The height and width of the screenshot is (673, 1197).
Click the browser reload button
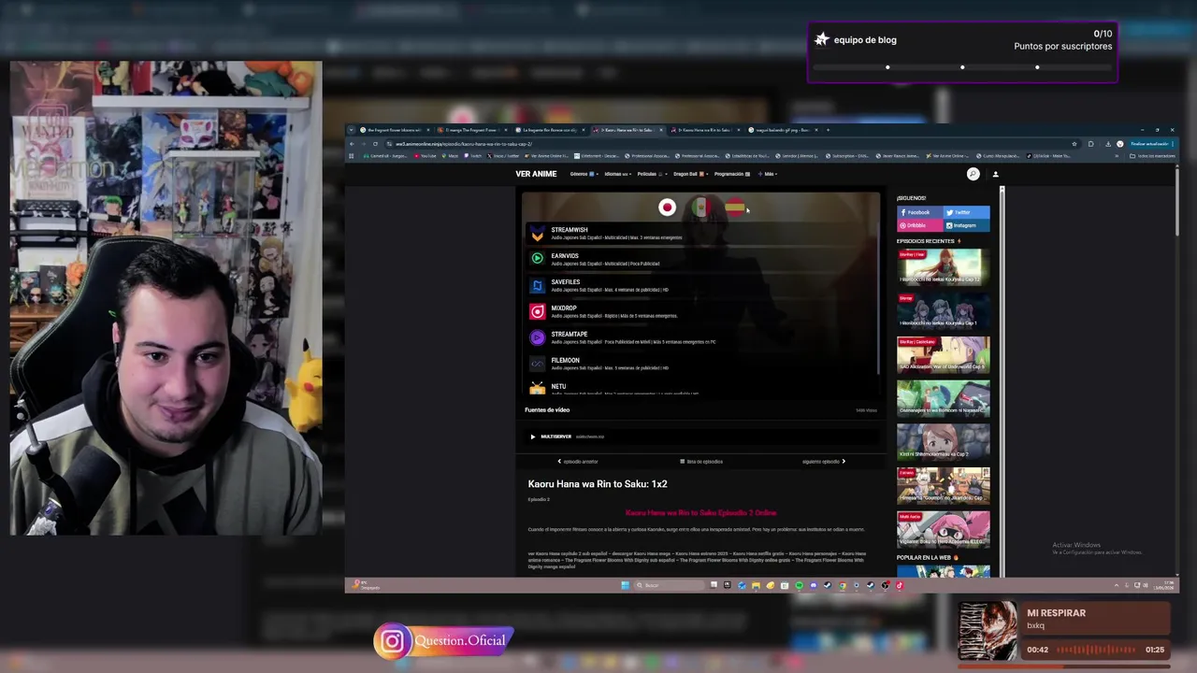click(375, 144)
